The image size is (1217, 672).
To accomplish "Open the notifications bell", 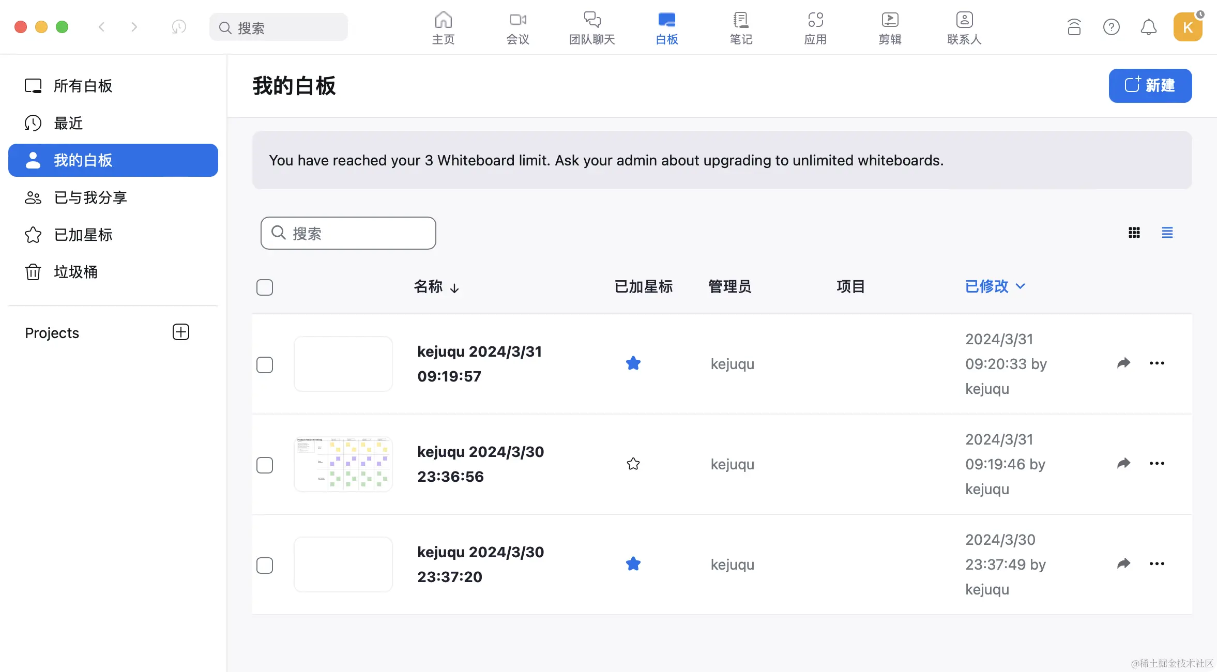I will 1148,27.
